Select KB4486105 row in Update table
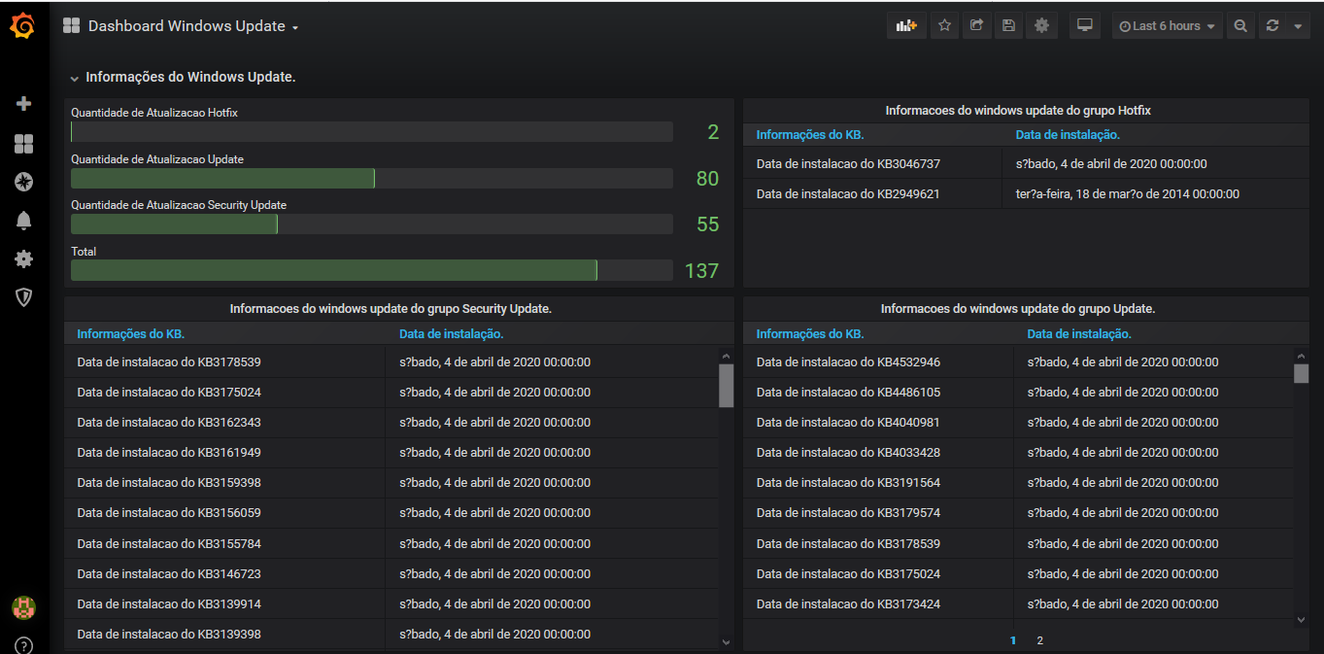 point(1018,393)
